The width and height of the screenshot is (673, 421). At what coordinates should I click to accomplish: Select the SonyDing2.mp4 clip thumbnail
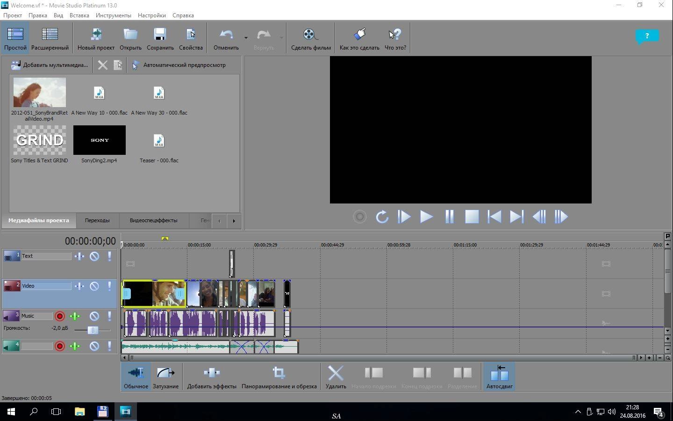click(99, 140)
